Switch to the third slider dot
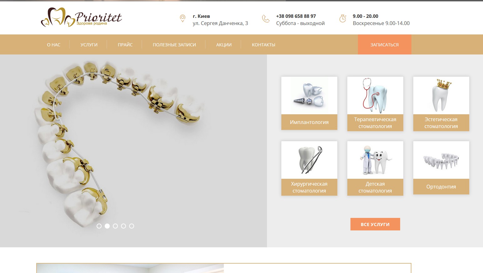This screenshot has height=273, width=483. tap(115, 226)
